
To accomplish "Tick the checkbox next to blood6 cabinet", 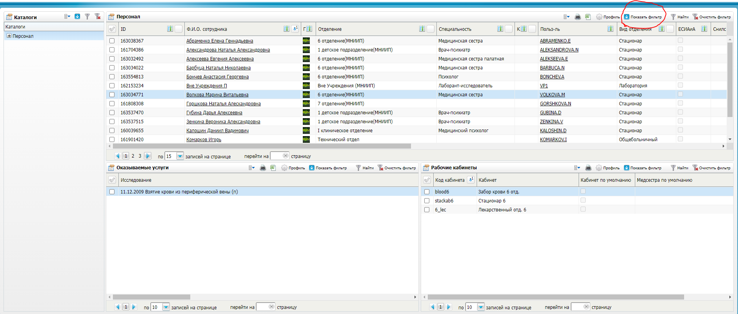I will [x=427, y=192].
